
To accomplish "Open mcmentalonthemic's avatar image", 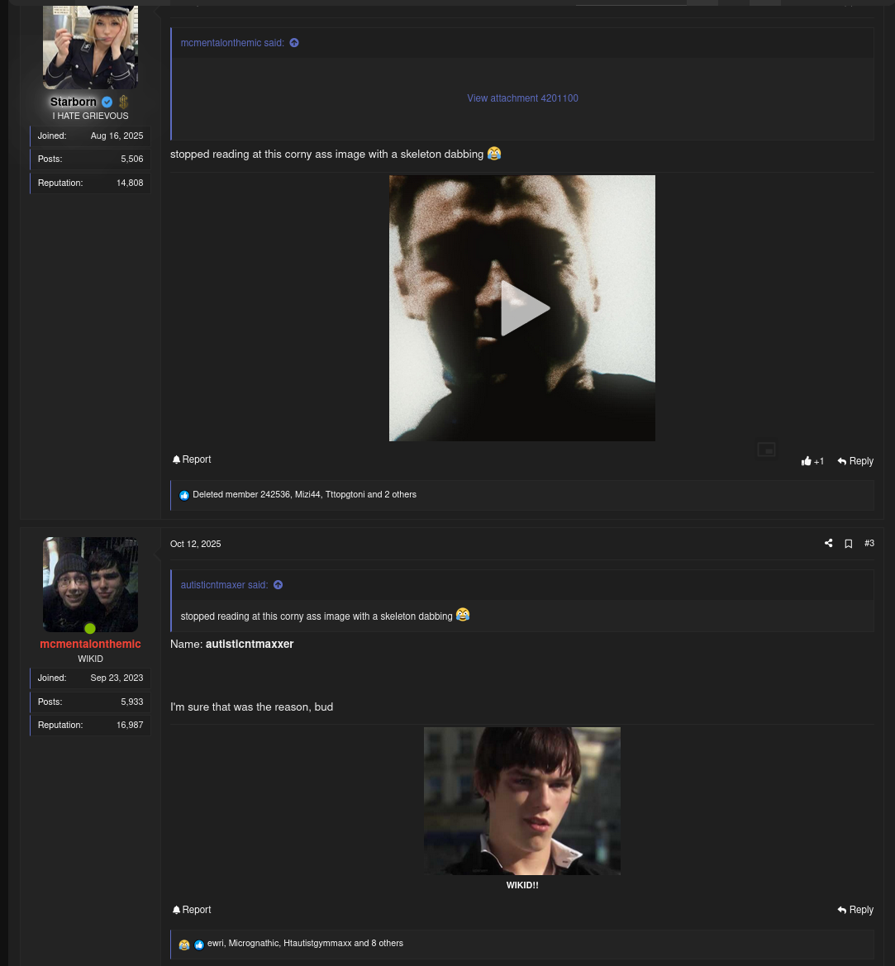I will [x=90, y=584].
